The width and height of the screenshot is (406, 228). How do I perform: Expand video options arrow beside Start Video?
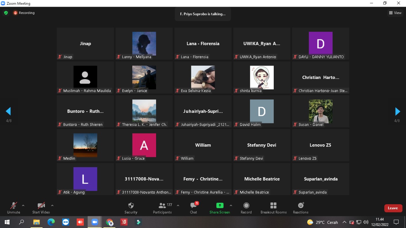click(x=52, y=205)
